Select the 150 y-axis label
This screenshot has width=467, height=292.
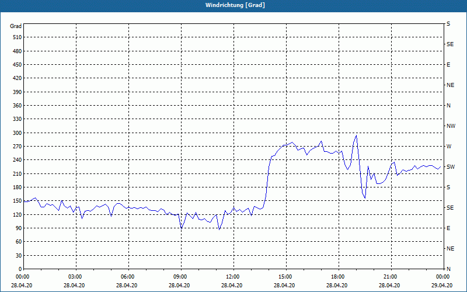click(x=18, y=201)
